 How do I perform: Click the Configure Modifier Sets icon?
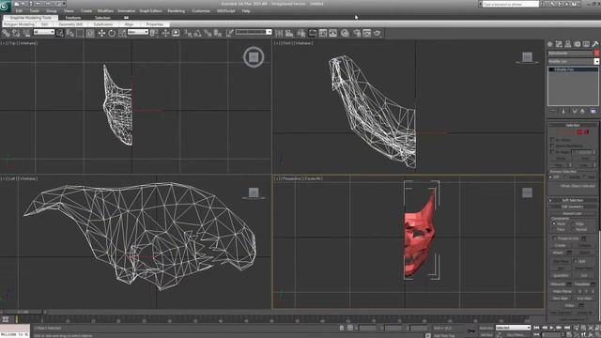click(x=593, y=111)
